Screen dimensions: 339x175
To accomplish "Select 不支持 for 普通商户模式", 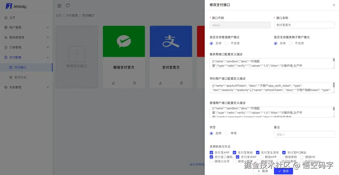I will tap(227, 43).
